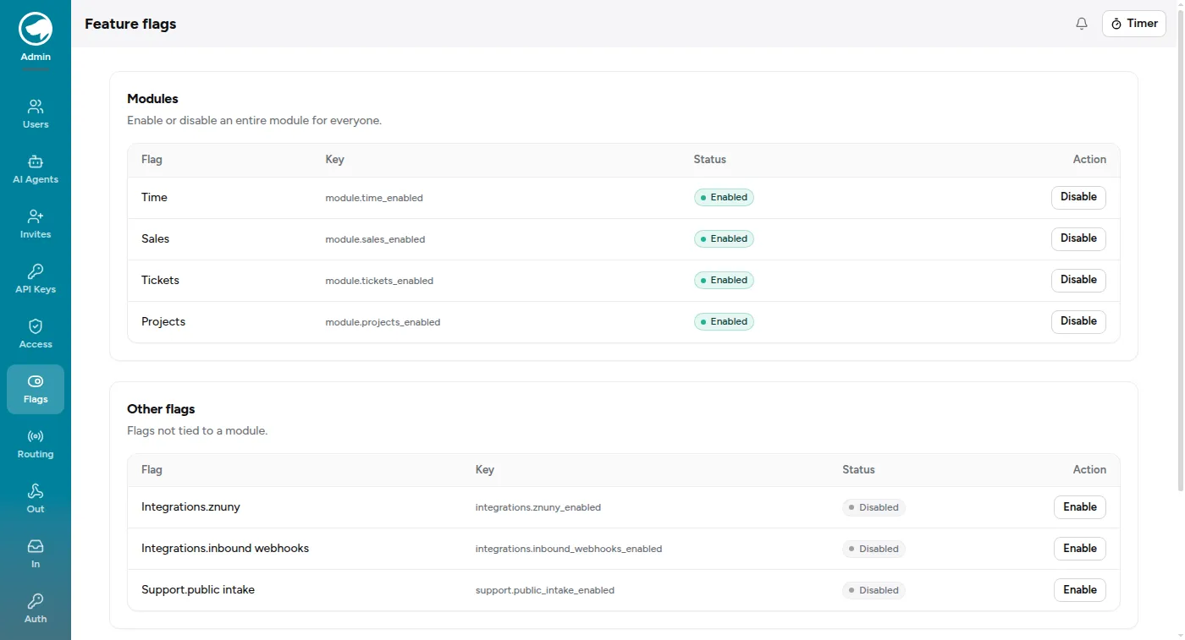Screen dimensions: 1185x640
Task: Open API Keys page
Action: pos(36,279)
